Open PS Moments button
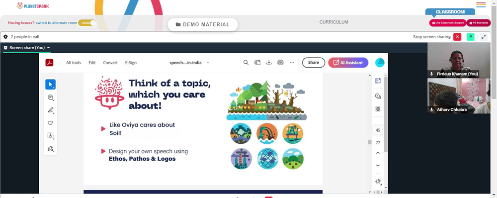The height and width of the screenshot is (198, 497). point(478,23)
